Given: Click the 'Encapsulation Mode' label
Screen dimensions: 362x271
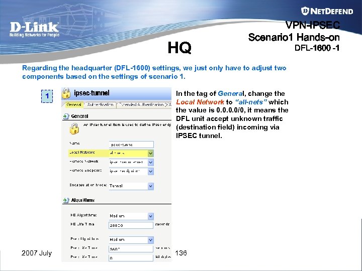Looking at the screenshot, I should pyautogui.click(x=88, y=185).
